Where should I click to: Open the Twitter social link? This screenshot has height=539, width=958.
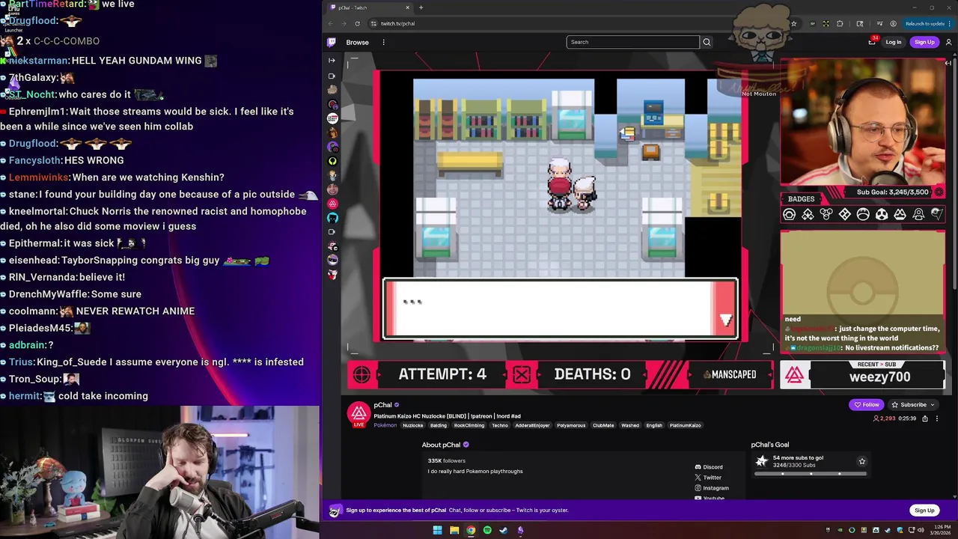click(x=708, y=478)
